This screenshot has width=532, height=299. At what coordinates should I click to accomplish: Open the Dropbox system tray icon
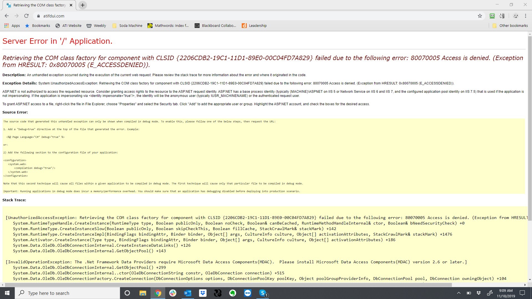[x=478, y=293]
